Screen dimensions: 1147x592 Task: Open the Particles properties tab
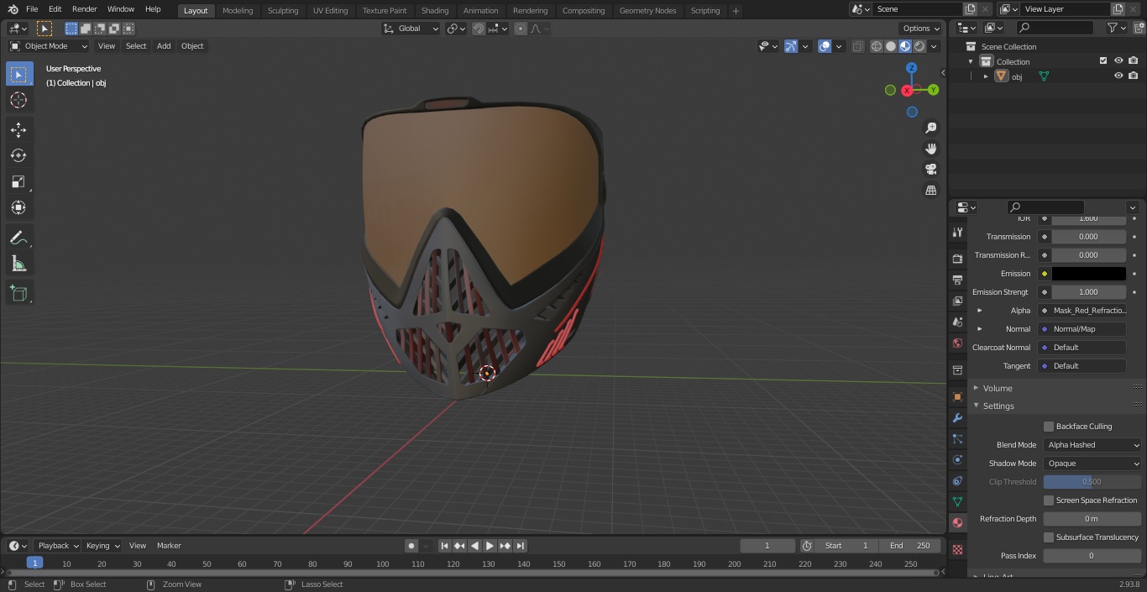957,438
